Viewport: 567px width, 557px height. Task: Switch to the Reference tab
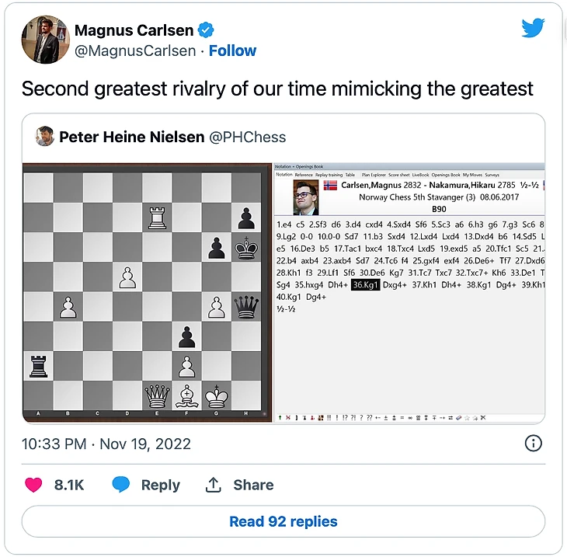tap(304, 175)
